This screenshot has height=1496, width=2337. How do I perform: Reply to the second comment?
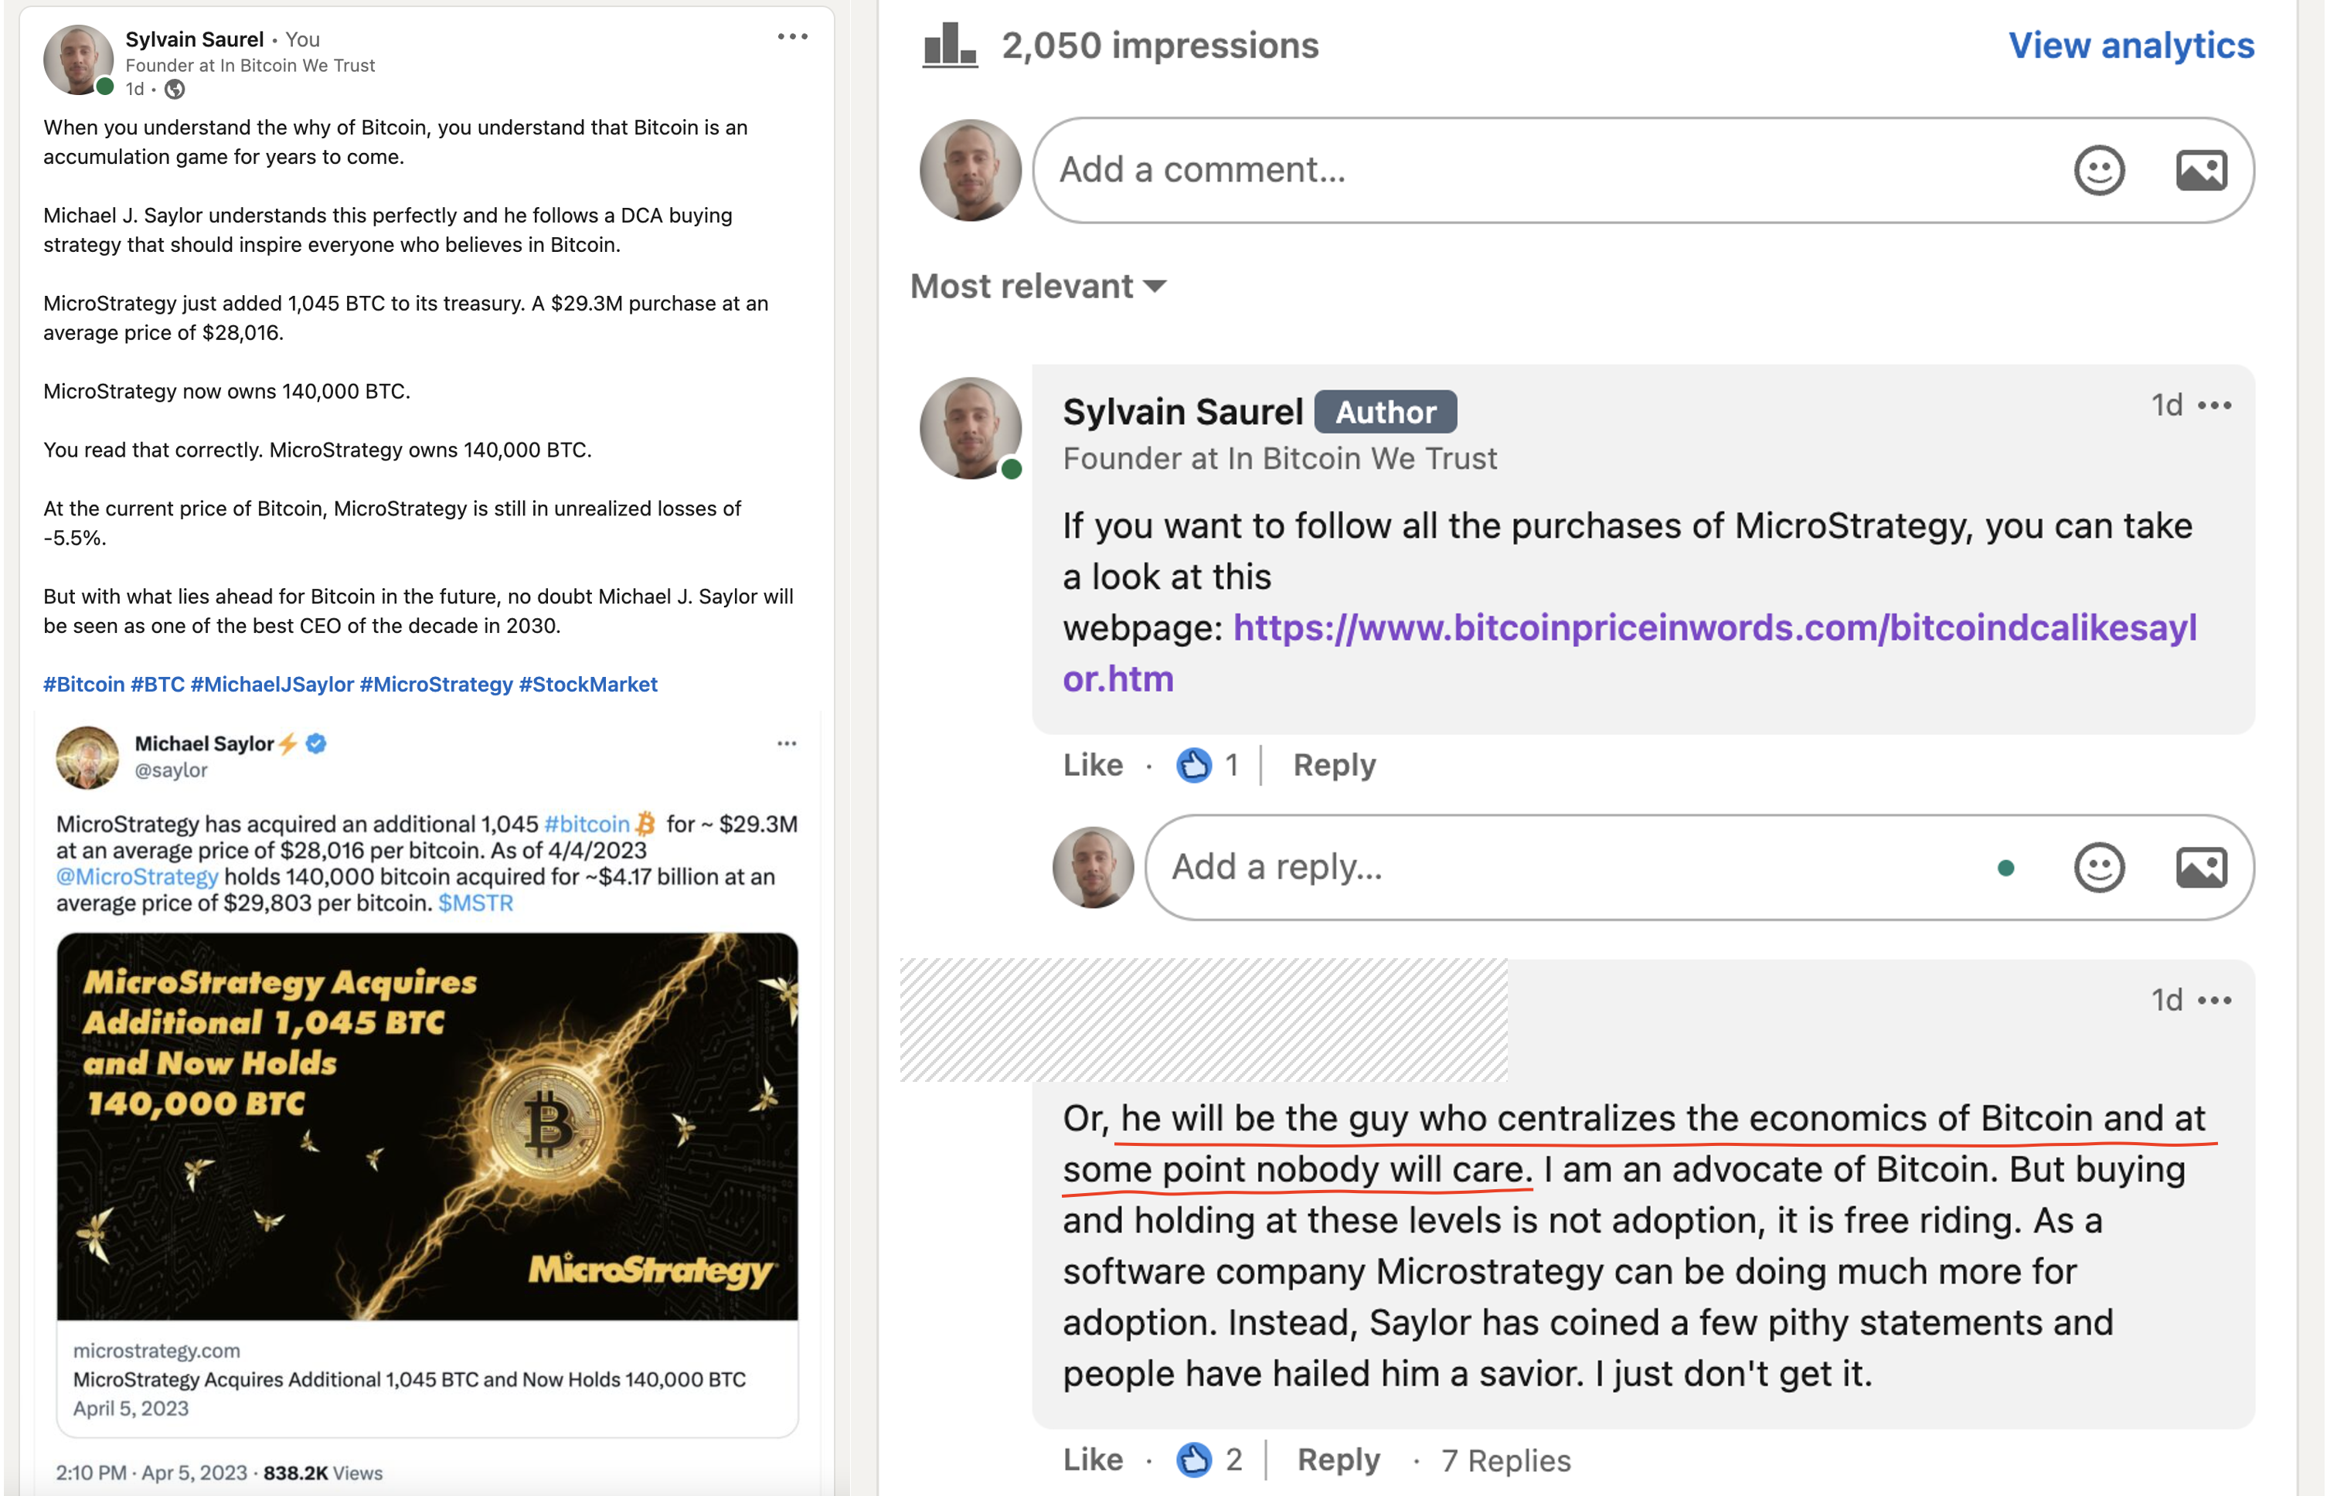[1339, 1460]
